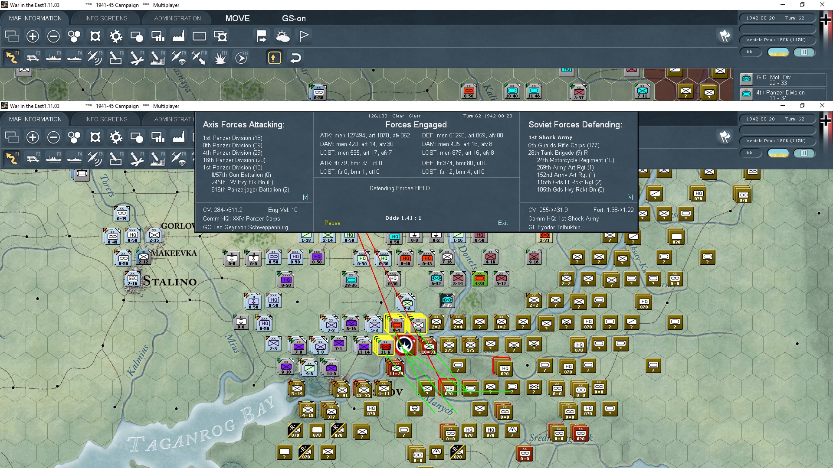Screen dimensions: 833x468
Task: Open INFO SCREENS tab in background window
Action: pyautogui.click(x=106, y=18)
